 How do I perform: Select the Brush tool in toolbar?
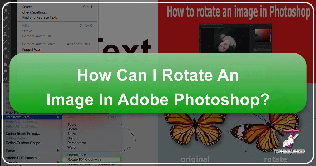tap(5, 26)
